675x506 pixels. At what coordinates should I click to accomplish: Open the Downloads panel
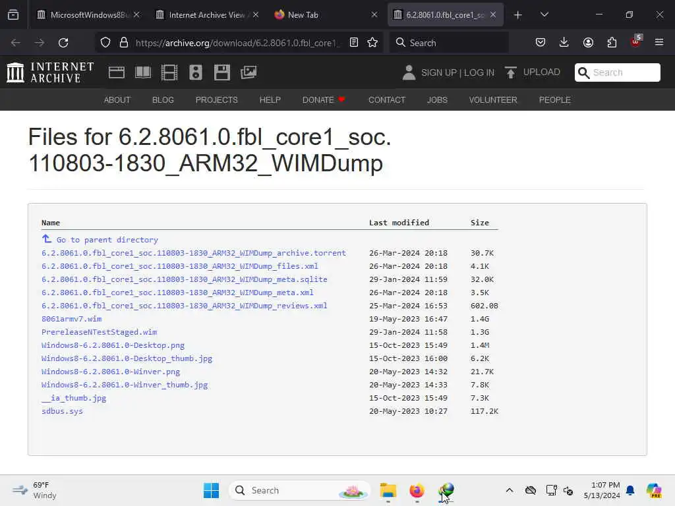click(x=564, y=43)
